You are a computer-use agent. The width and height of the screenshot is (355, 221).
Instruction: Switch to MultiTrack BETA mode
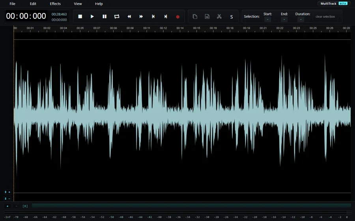pyautogui.click(x=334, y=4)
